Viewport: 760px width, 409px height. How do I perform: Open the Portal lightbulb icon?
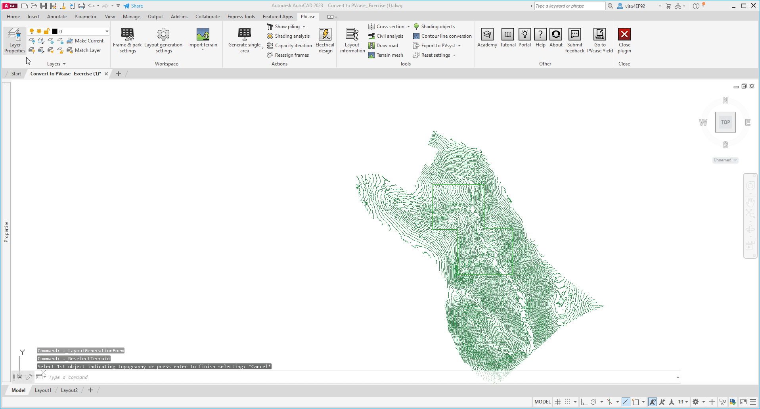coord(525,35)
